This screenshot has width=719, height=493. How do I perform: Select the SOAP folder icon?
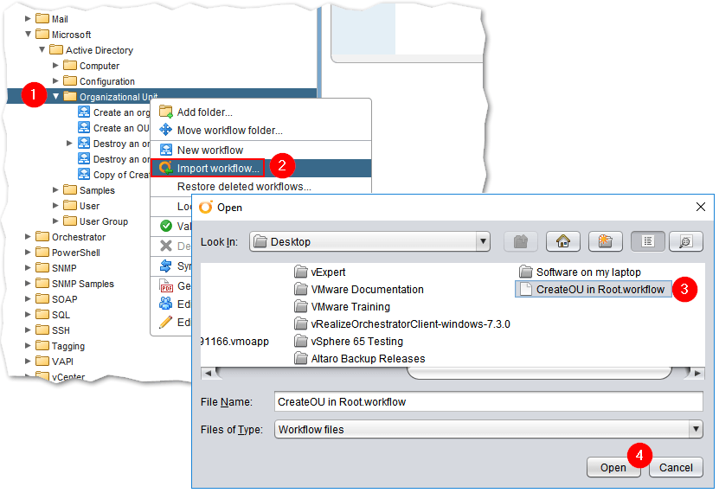point(42,298)
